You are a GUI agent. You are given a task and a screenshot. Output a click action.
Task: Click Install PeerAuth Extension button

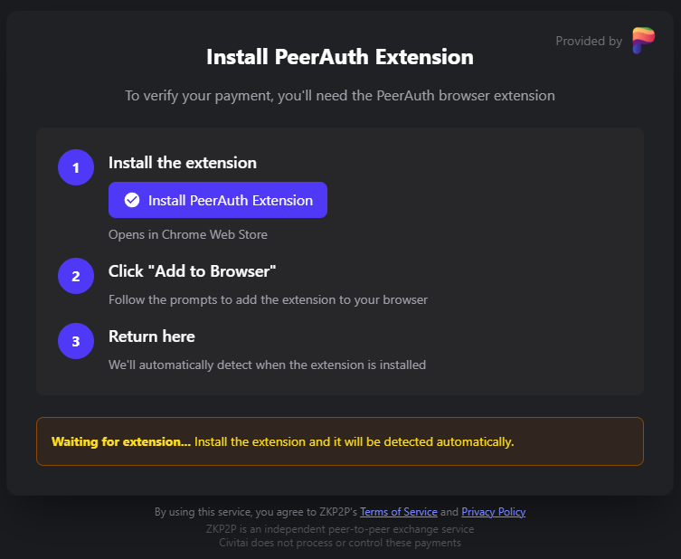218,200
